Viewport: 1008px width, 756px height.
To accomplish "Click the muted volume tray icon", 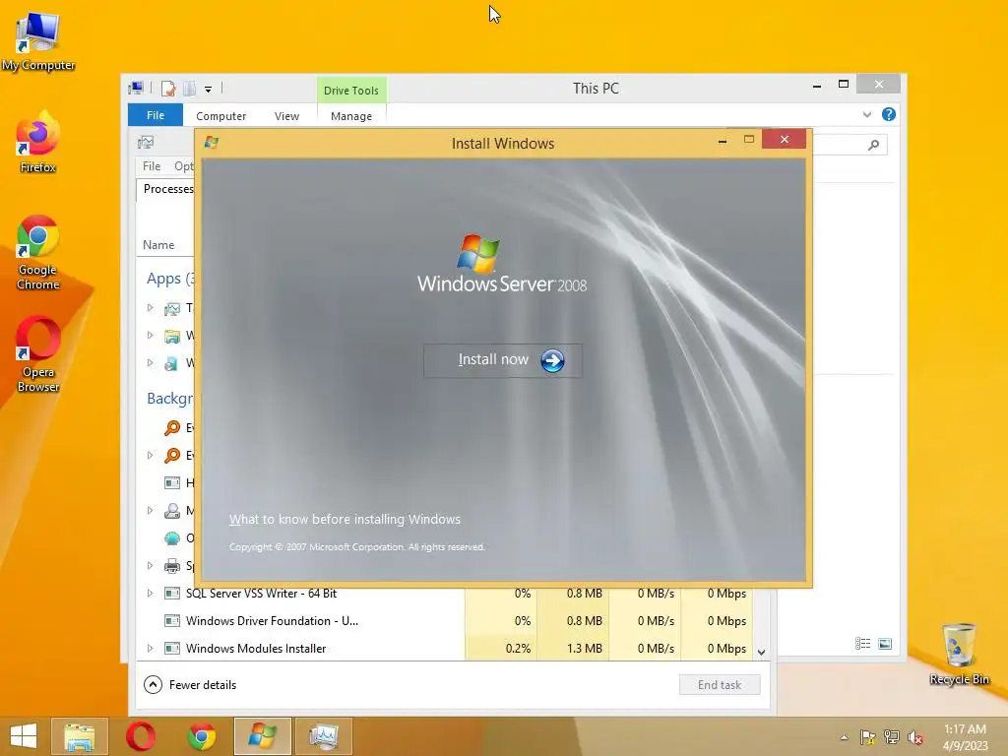I will [x=915, y=737].
